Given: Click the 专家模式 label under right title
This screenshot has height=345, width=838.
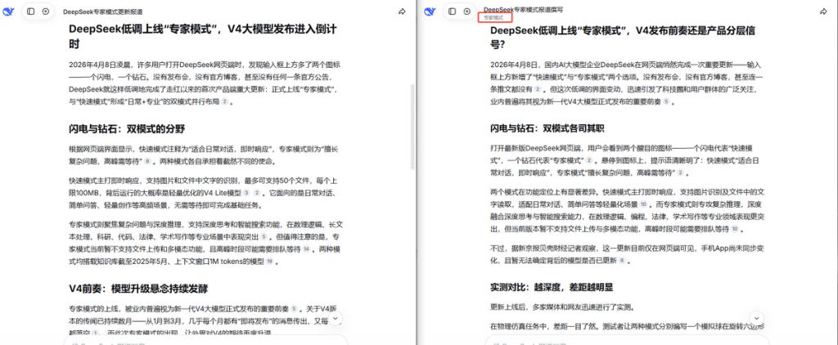Looking at the screenshot, I should (x=494, y=17).
